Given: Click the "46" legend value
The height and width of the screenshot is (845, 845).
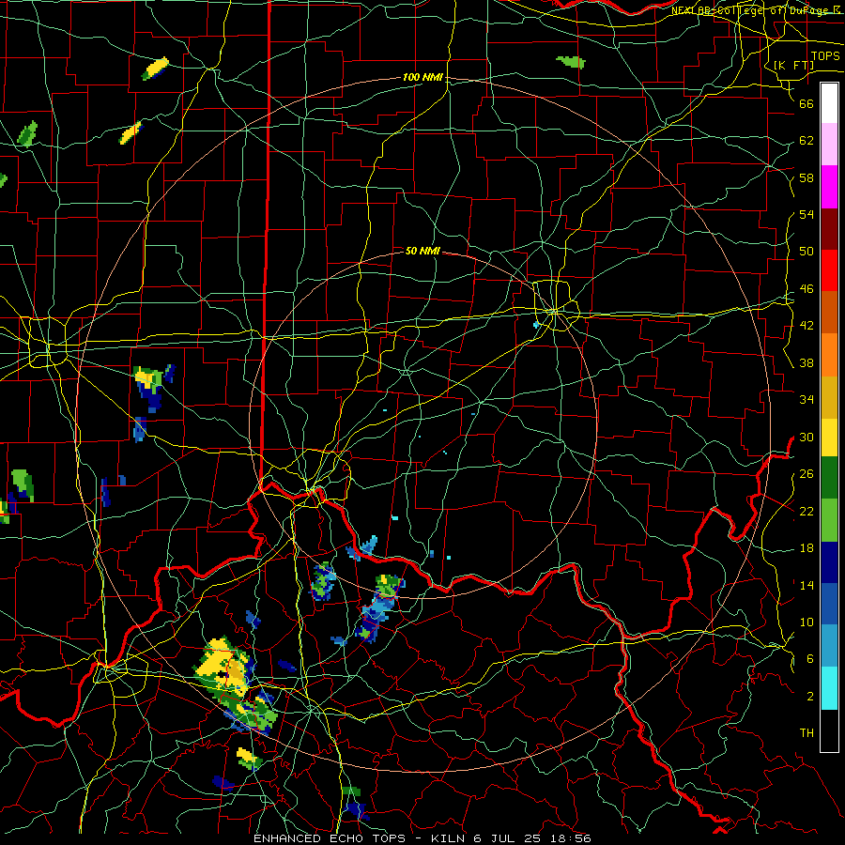Looking at the screenshot, I should click(807, 289).
